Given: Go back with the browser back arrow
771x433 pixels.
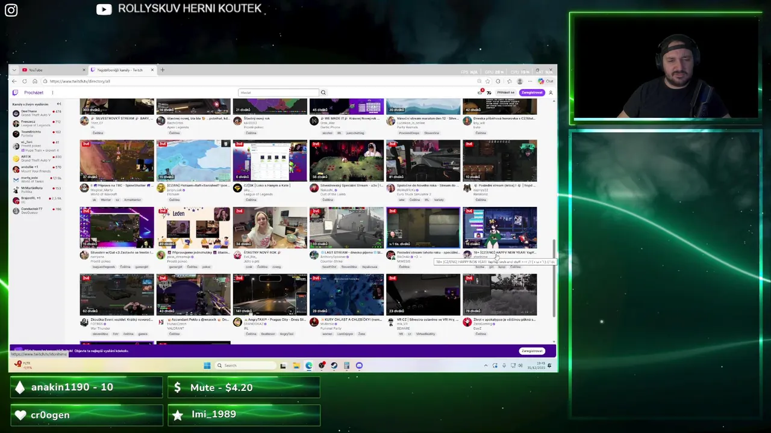Looking at the screenshot, I should pyautogui.click(x=14, y=81).
